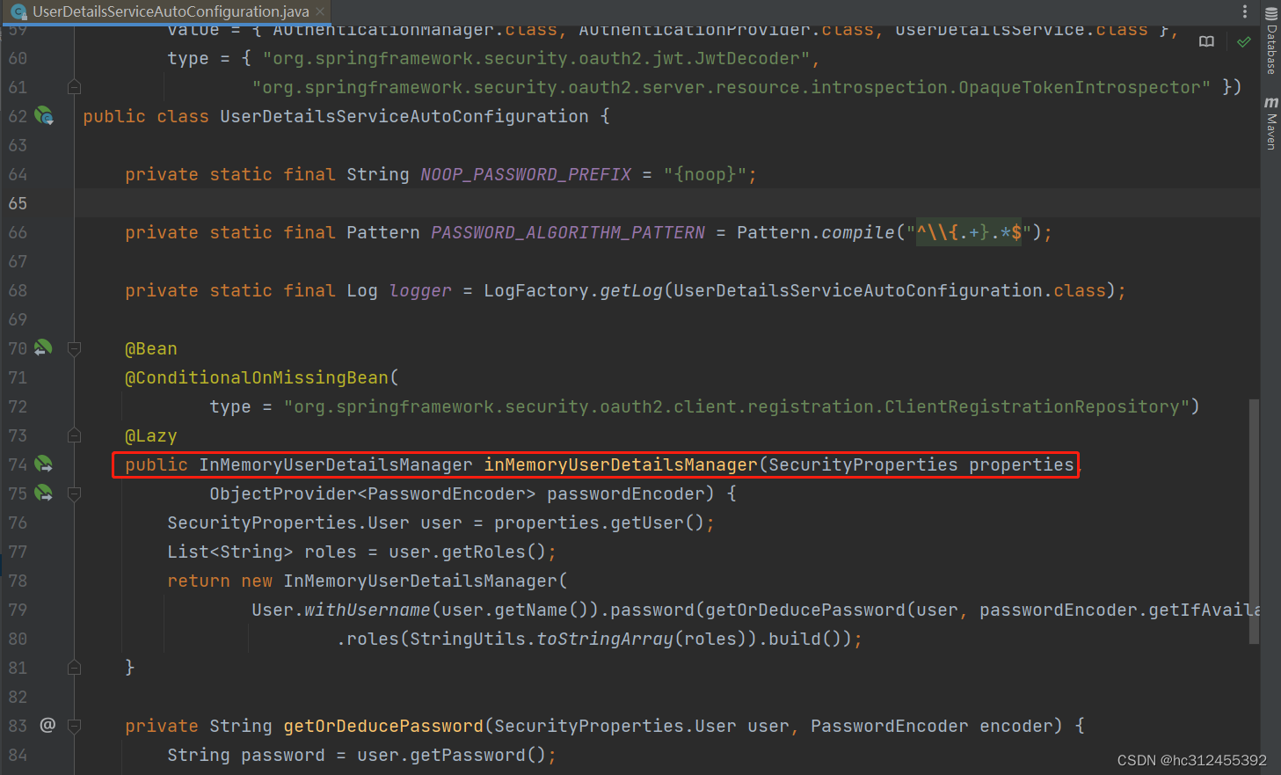Click the inMemoryUserDetailsManager method name

pos(621,464)
